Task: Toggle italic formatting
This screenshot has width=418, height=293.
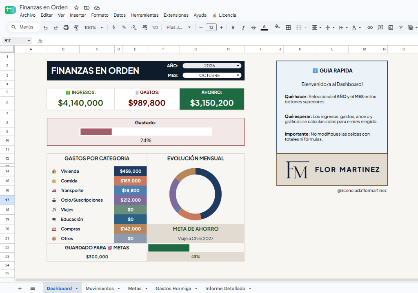Action: [243, 27]
